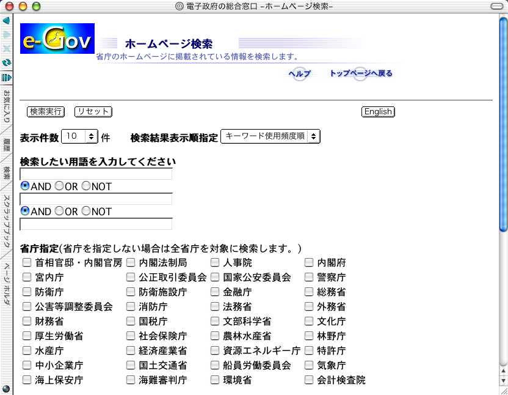Click the 検索実行 button

tap(46, 112)
